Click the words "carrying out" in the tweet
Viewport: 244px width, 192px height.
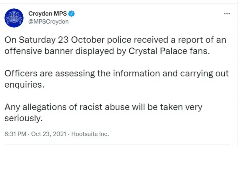pos(204,74)
